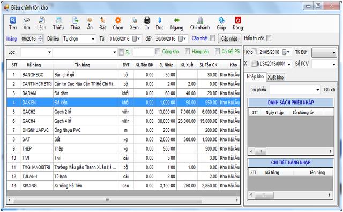Screen dimensions: 343x212
Task: Select the GACH2 Gạch 2 lỗ row
Action: 123,112
